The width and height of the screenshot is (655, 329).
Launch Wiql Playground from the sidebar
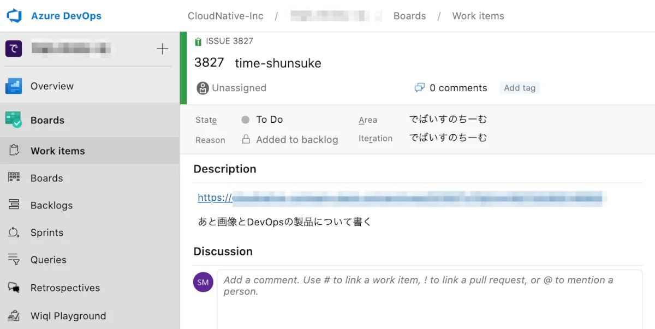(x=68, y=316)
